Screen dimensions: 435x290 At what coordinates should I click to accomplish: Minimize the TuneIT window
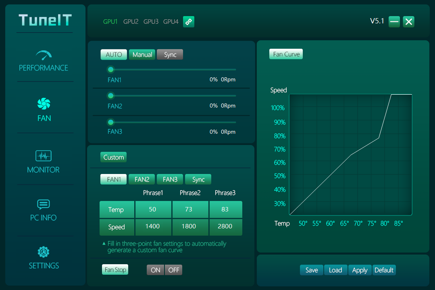coord(394,22)
